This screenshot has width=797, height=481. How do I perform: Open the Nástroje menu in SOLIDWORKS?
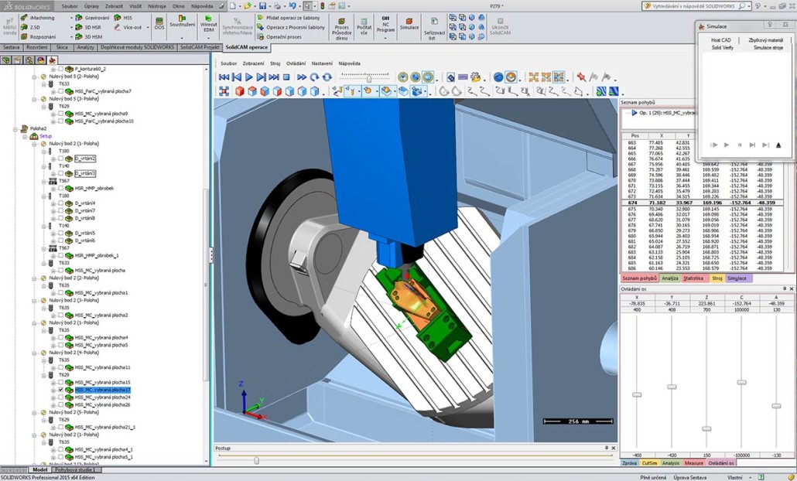click(x=157, y=6)
